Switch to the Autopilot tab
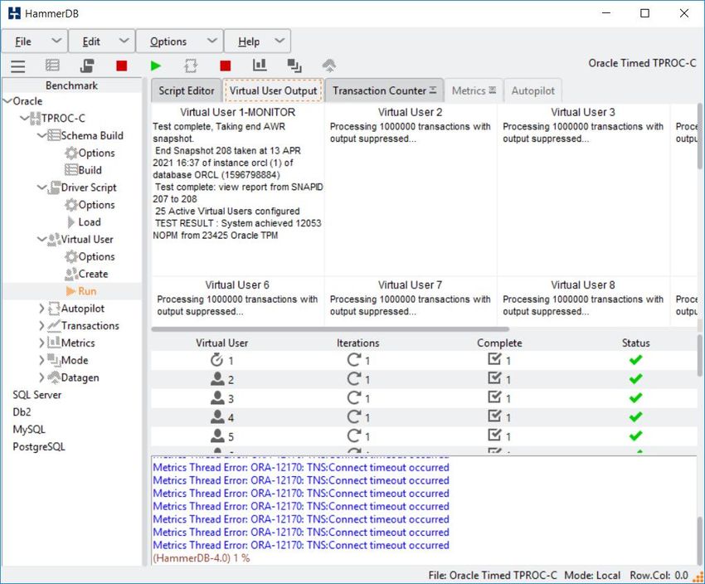Viewport: 705px width, 584px height. [x=532, y=90]
